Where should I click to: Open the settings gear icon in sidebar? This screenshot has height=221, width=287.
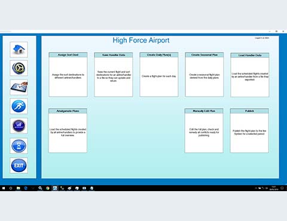tap(19, 68)
